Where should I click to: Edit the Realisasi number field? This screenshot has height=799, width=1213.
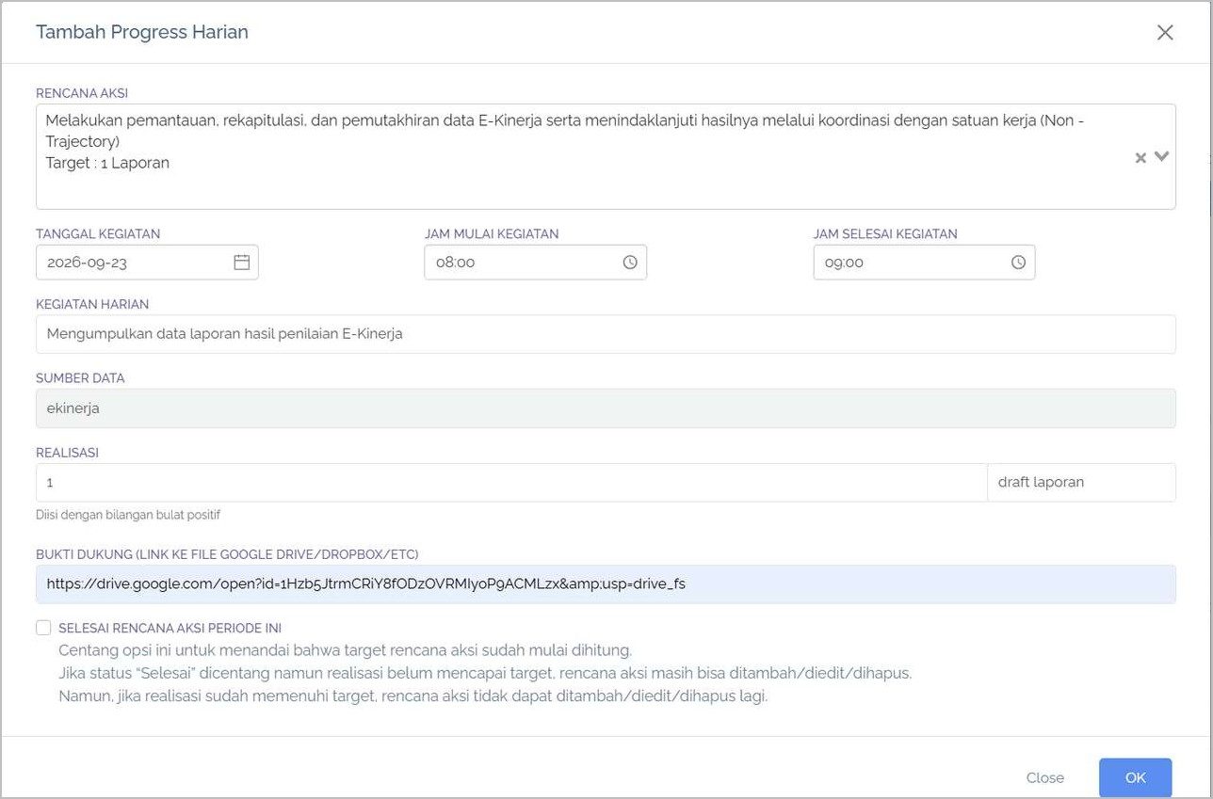click(x=511, y=482)
